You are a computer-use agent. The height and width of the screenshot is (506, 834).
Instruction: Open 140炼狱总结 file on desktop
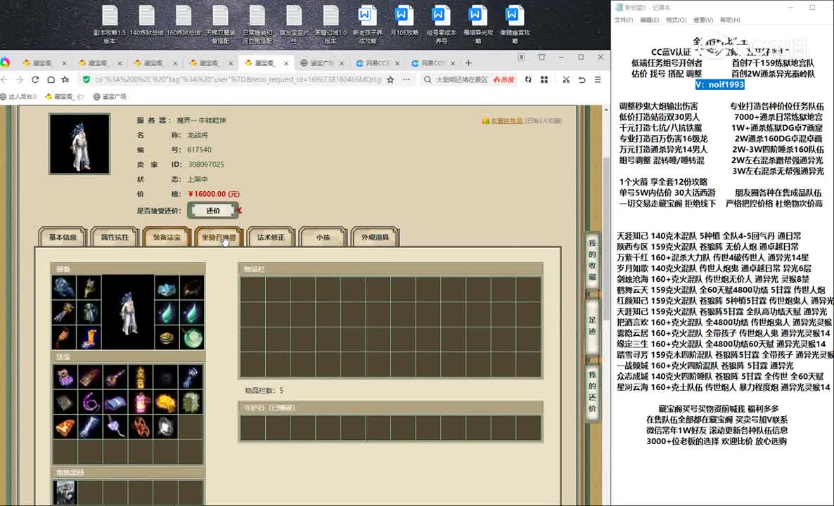146,21
